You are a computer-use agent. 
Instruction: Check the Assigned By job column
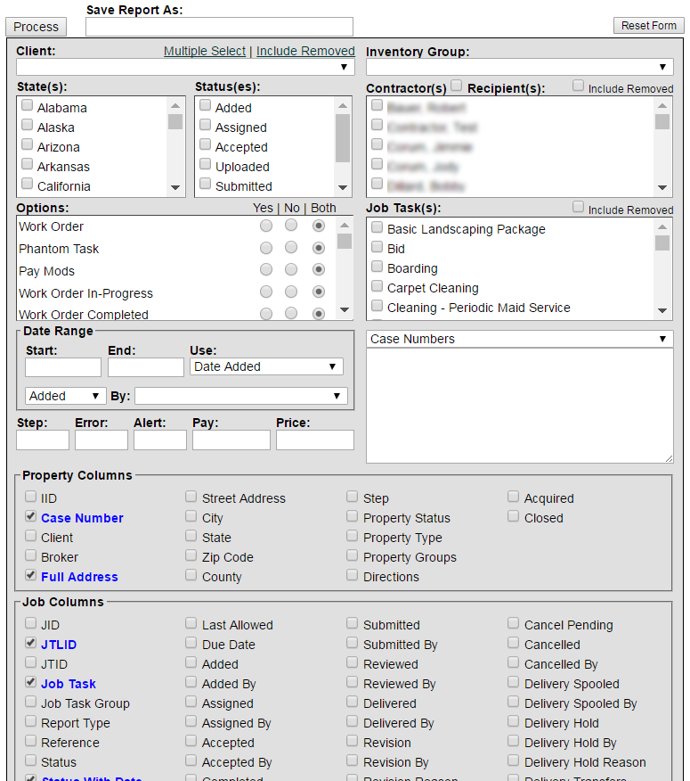click(191, 720)
